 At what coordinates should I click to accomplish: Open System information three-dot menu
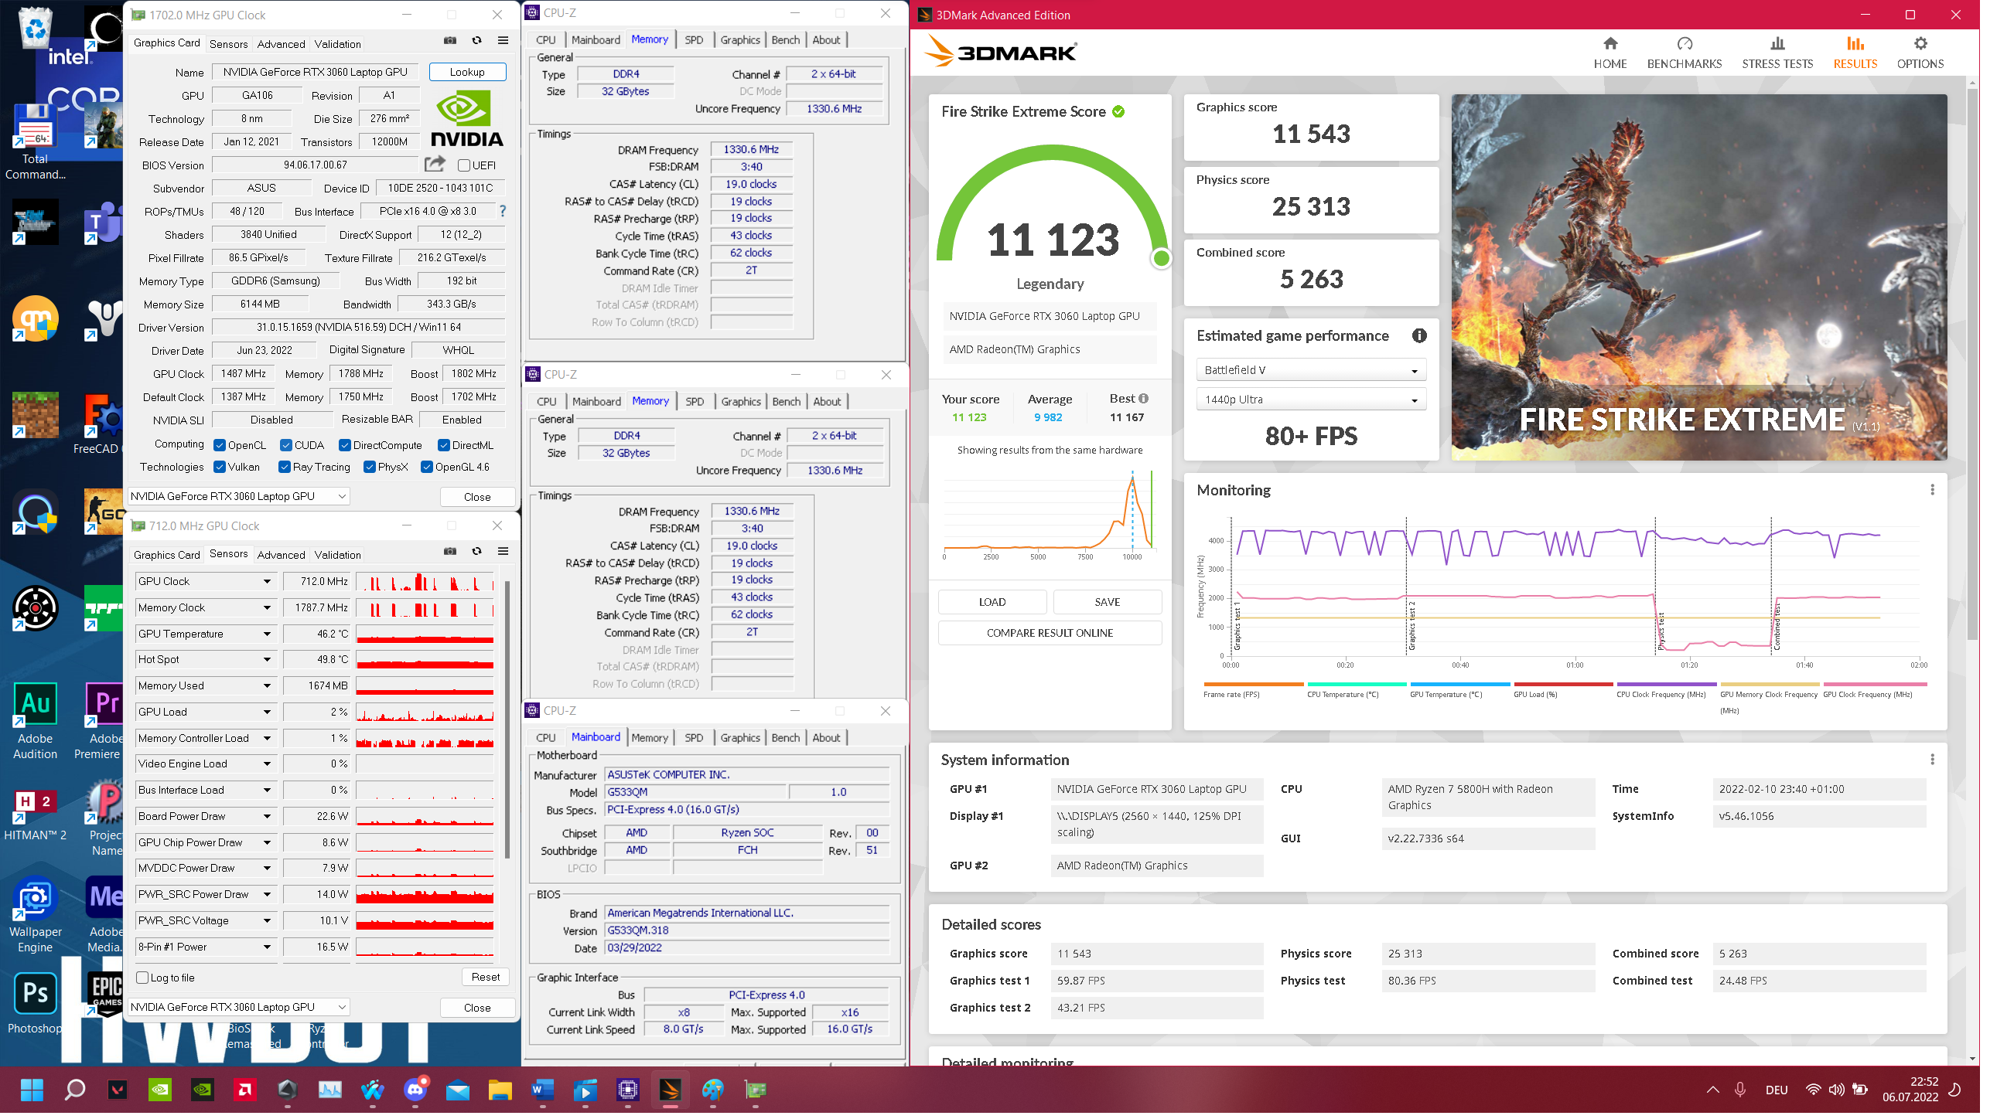(x=1931, y=759)
